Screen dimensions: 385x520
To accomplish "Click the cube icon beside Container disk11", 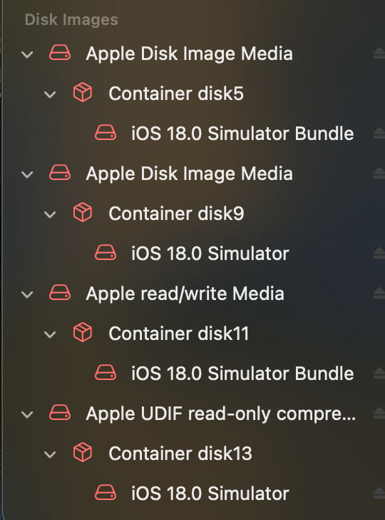I will point(83,333).
